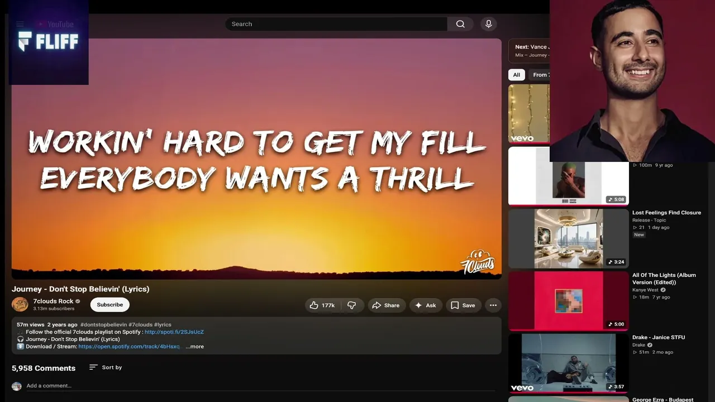
Task: Open the 5:08 album cover thumbnail
Action: [x=569, y=176]
